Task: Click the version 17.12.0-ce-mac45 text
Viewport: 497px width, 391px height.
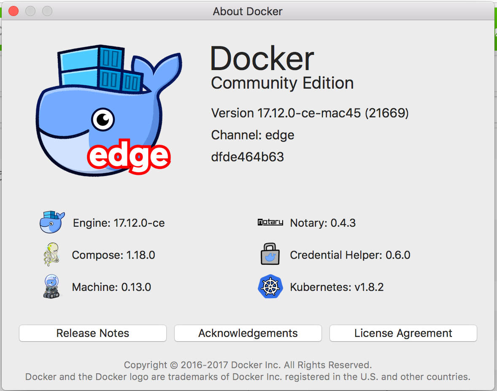Action: click(310, 113)
